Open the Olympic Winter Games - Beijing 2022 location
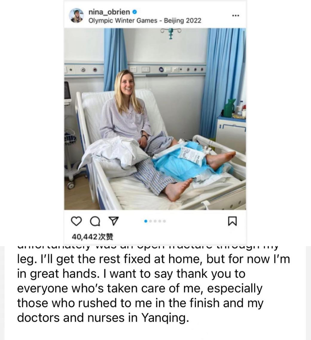The image size is (311, 340). click(x=145, y=20)
